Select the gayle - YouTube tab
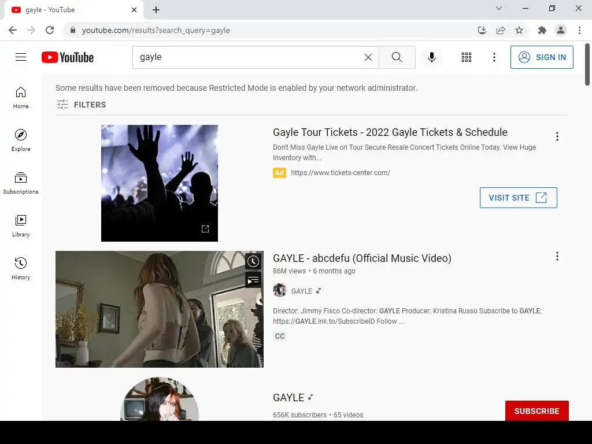The image size is (592, 444). [x=73, y=10]
